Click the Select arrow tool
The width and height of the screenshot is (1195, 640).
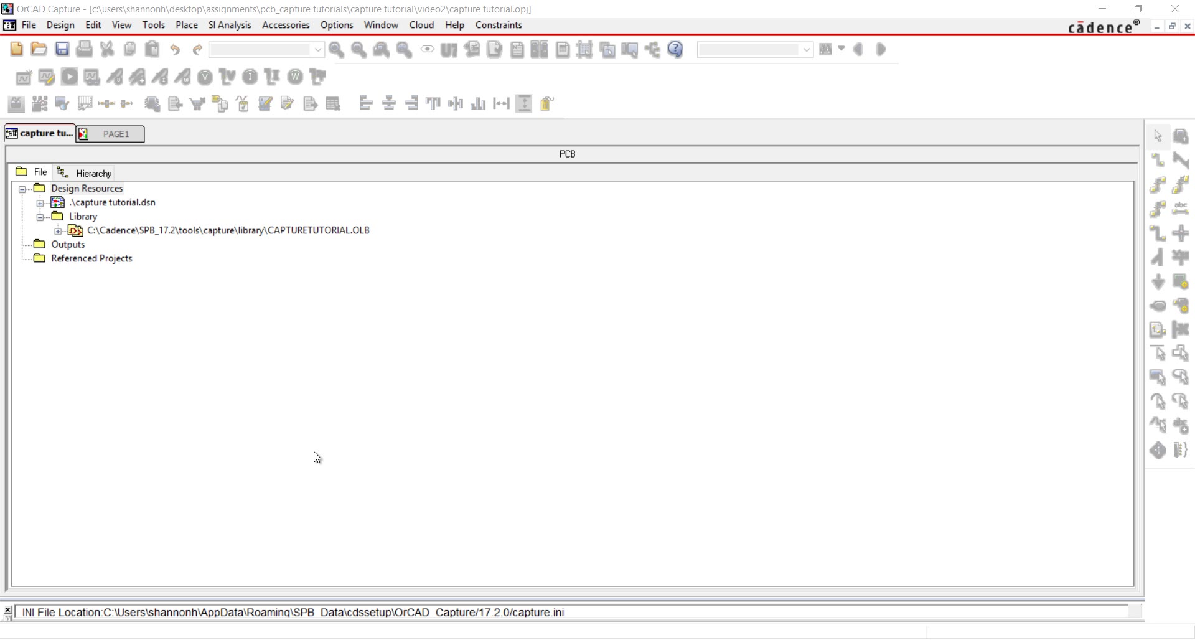coord(1158,136)
